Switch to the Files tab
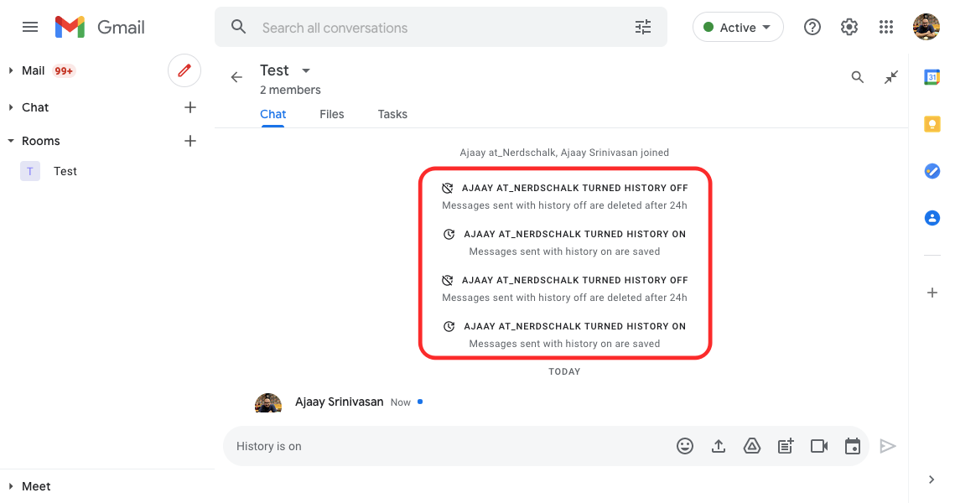Screen dimensions: 955x503 332,114
